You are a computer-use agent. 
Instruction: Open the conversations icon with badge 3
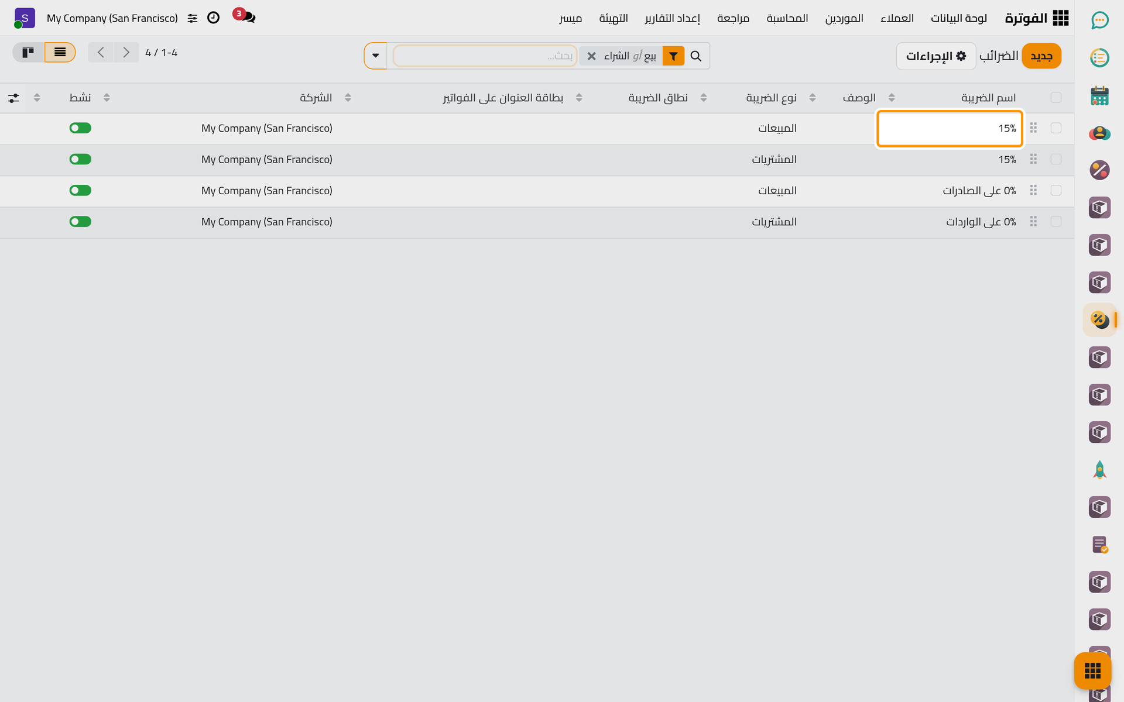click(x=245, y=16)
